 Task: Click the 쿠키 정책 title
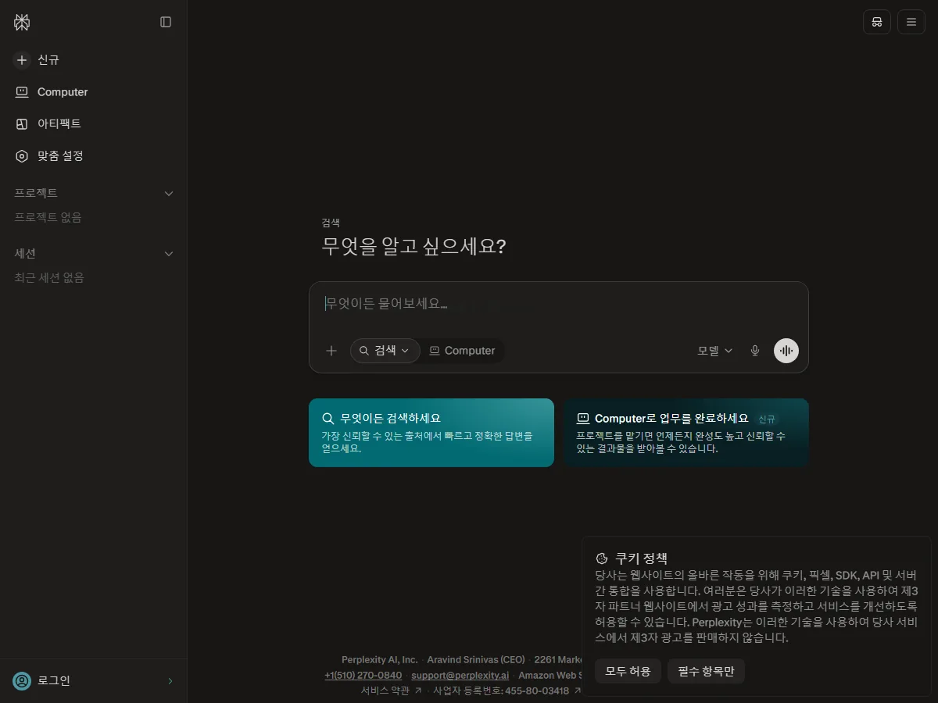click(x=642, y=558)
